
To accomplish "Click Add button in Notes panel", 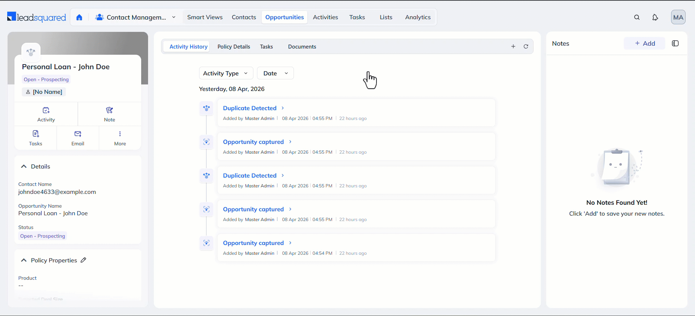I will pyautogui.click(x=645, y=43).
